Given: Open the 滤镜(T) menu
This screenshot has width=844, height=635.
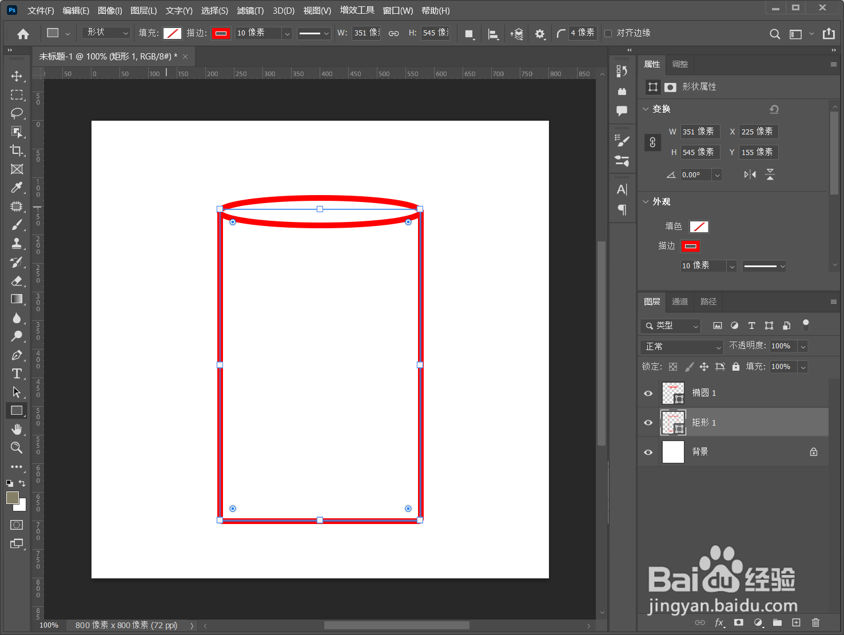Looking at the screenshot, I should [x=250, y=10].
